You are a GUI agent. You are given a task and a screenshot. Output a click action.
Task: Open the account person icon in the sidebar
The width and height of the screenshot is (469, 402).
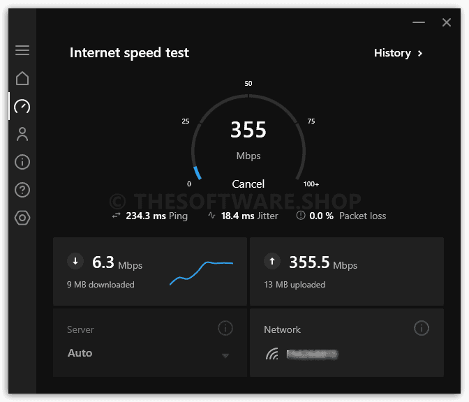click(x=22, y=134)
